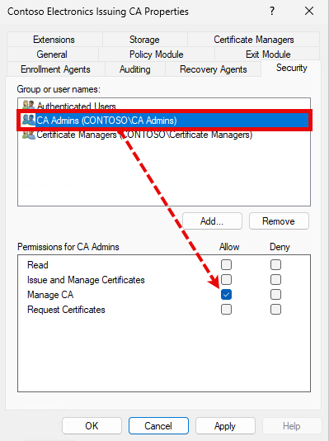
Task: Enable Allow for Read permission
Action: click(226, 264)
